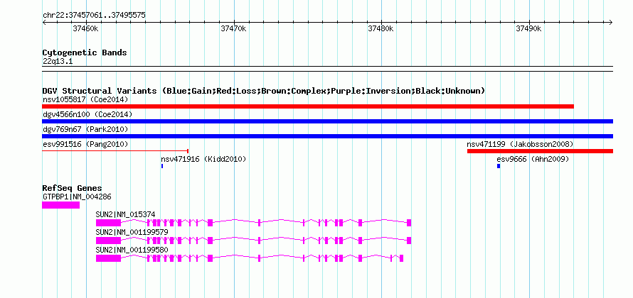Click the blue dgv4566n100 gain bar
Screen dimensions: 633x298
[327, 121]
